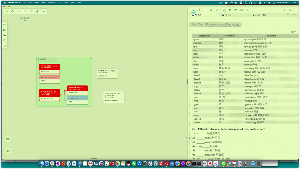Viewport: 300px width, 169px height.
Task: Click the 管理 button beside document tabs
Action: point(294,15)
